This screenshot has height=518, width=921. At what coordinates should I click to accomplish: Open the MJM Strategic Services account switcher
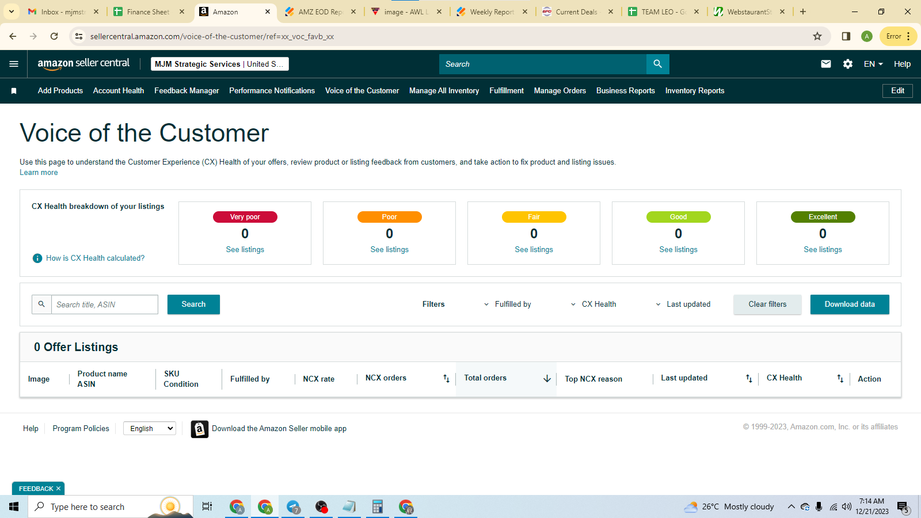(220, 64)
